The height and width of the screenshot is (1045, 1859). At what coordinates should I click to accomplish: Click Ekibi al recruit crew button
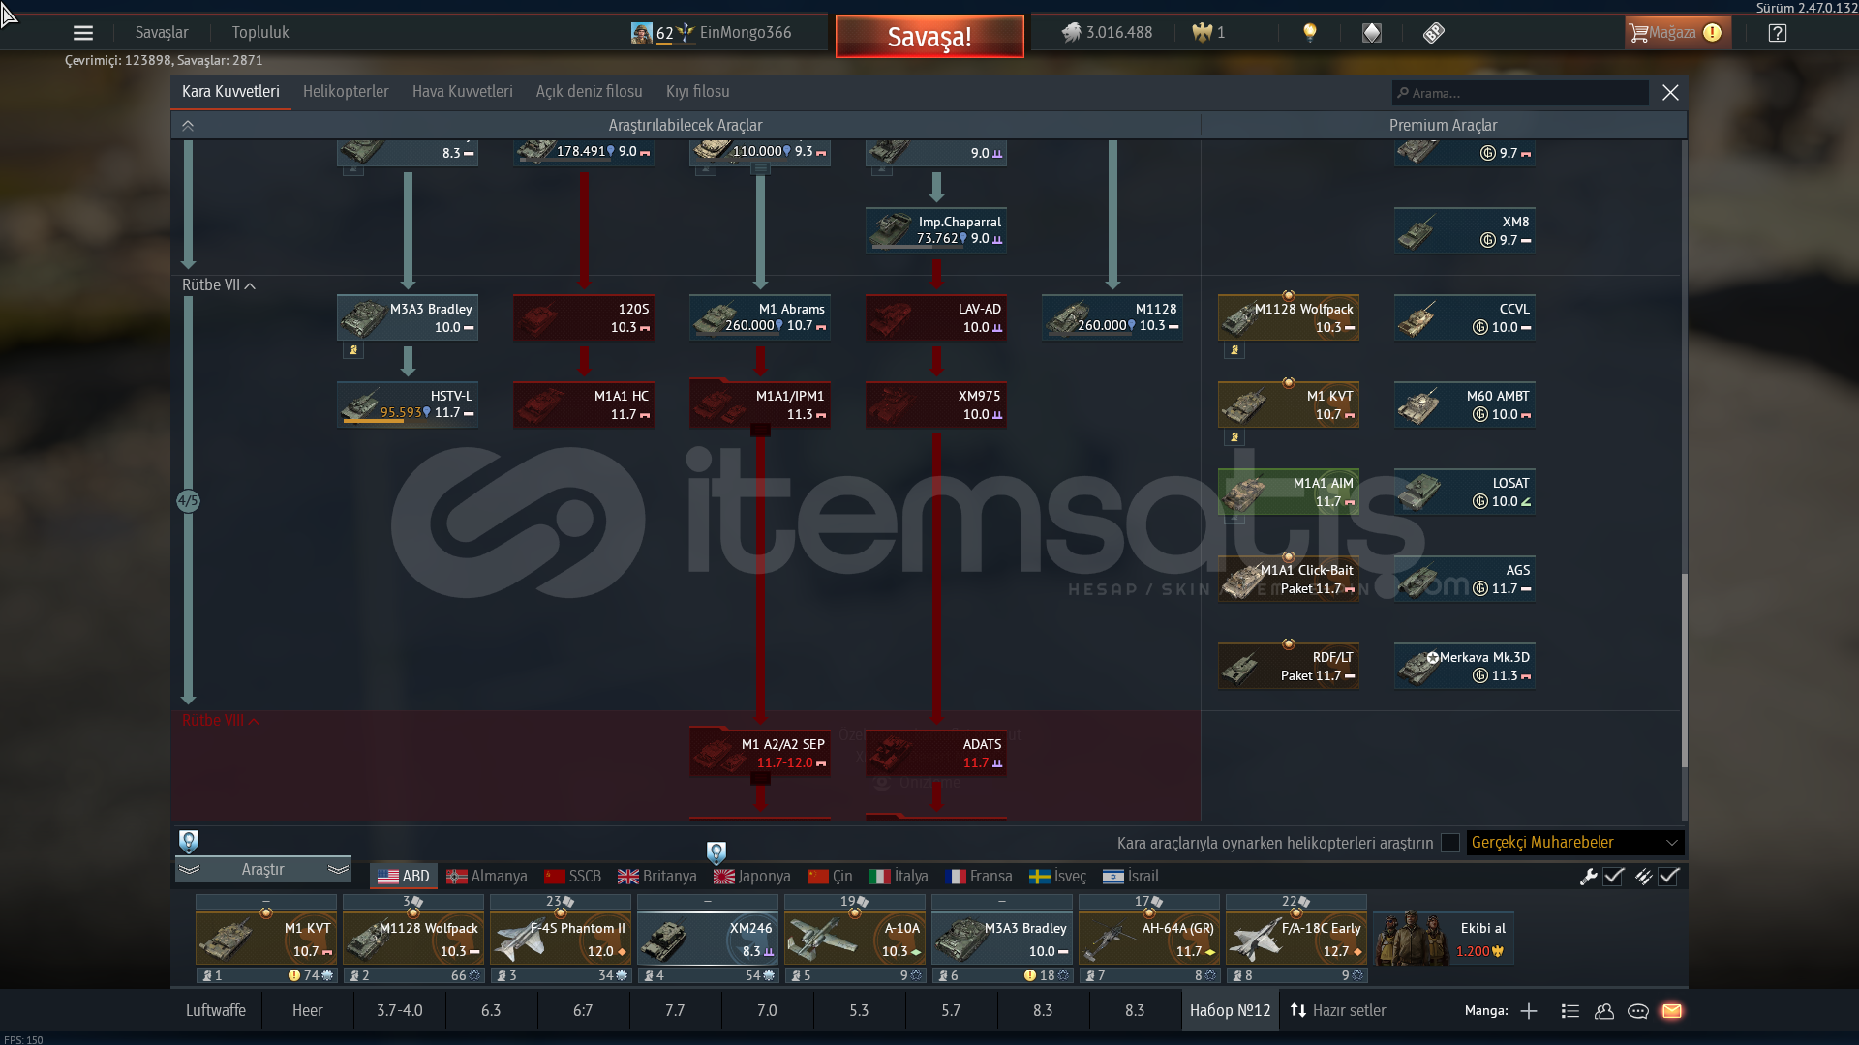pos(1443,939)
